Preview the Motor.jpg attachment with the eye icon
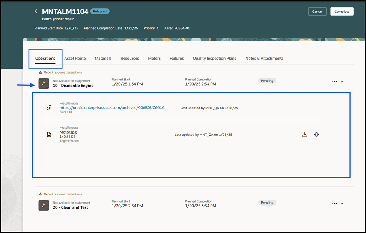 click(x=316, y=134)
